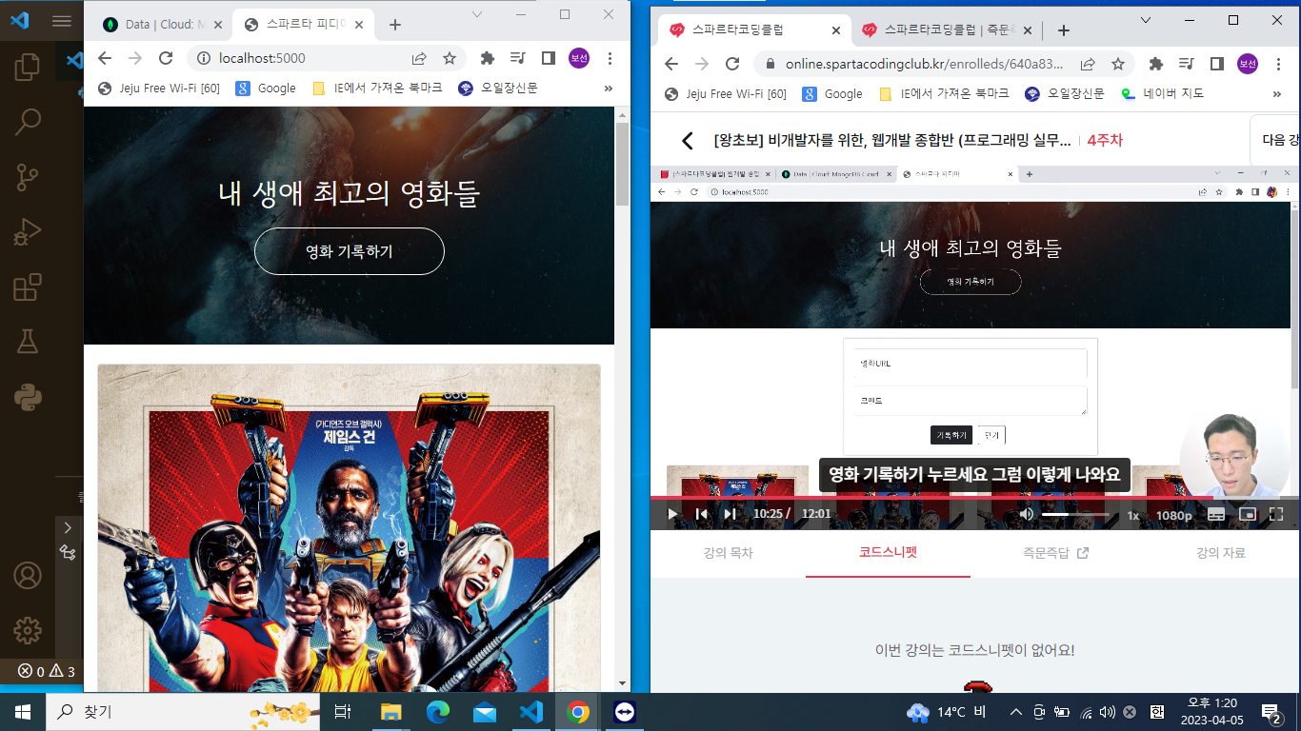Reload the Sparta Coding Club page
Image resolution: width=1301 pixels, height=731 pixels.
point(732,64)
